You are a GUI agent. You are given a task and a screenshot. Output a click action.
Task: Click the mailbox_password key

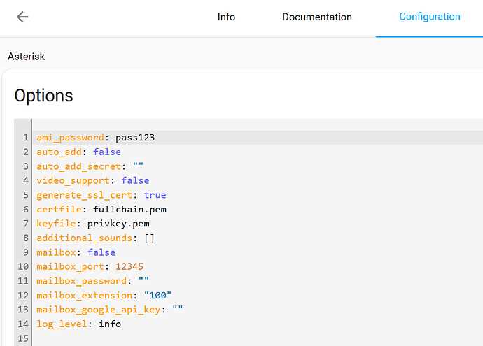[x=82, y=281]
